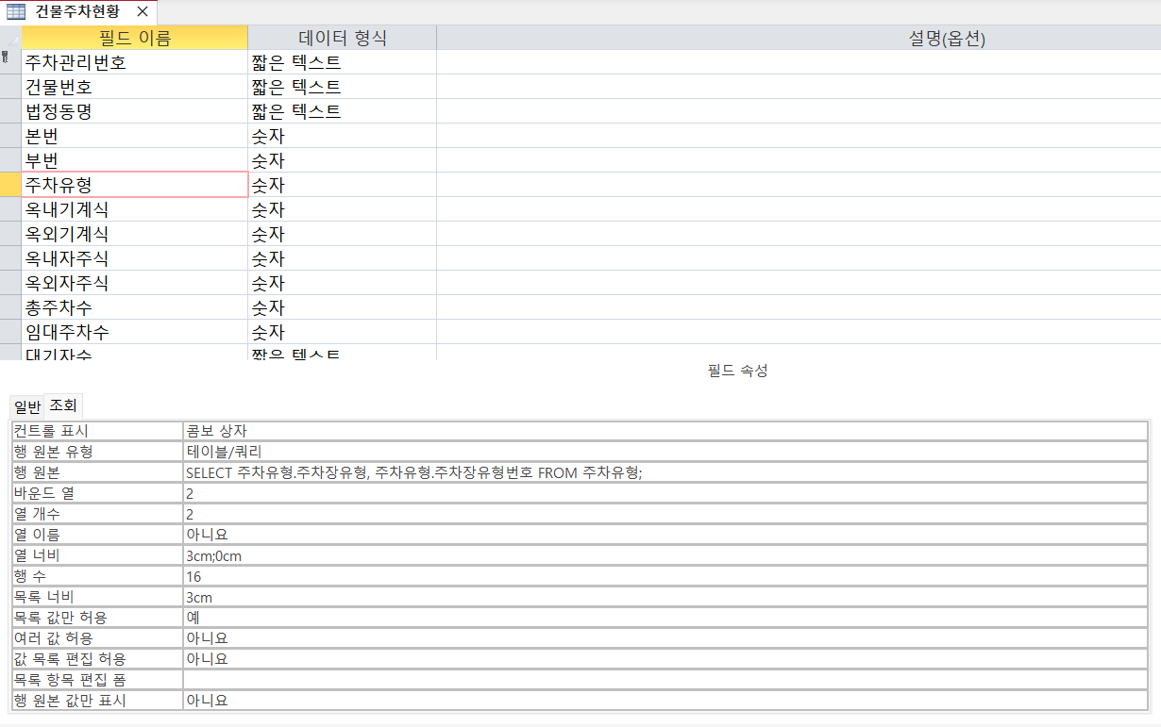Open the data type cell for 주차유형
1161x727 pixels.
tap(342, 185)
